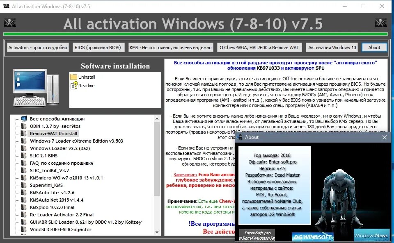Click icon beside SLIC 2.1 BINS
394x243 pixels.
24,156
